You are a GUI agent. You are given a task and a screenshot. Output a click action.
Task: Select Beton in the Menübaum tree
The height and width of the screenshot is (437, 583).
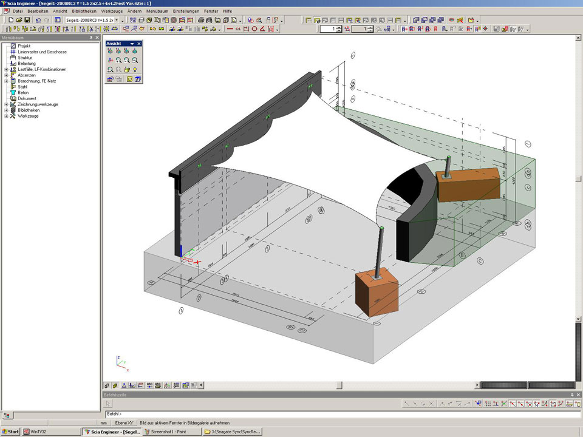23,92
